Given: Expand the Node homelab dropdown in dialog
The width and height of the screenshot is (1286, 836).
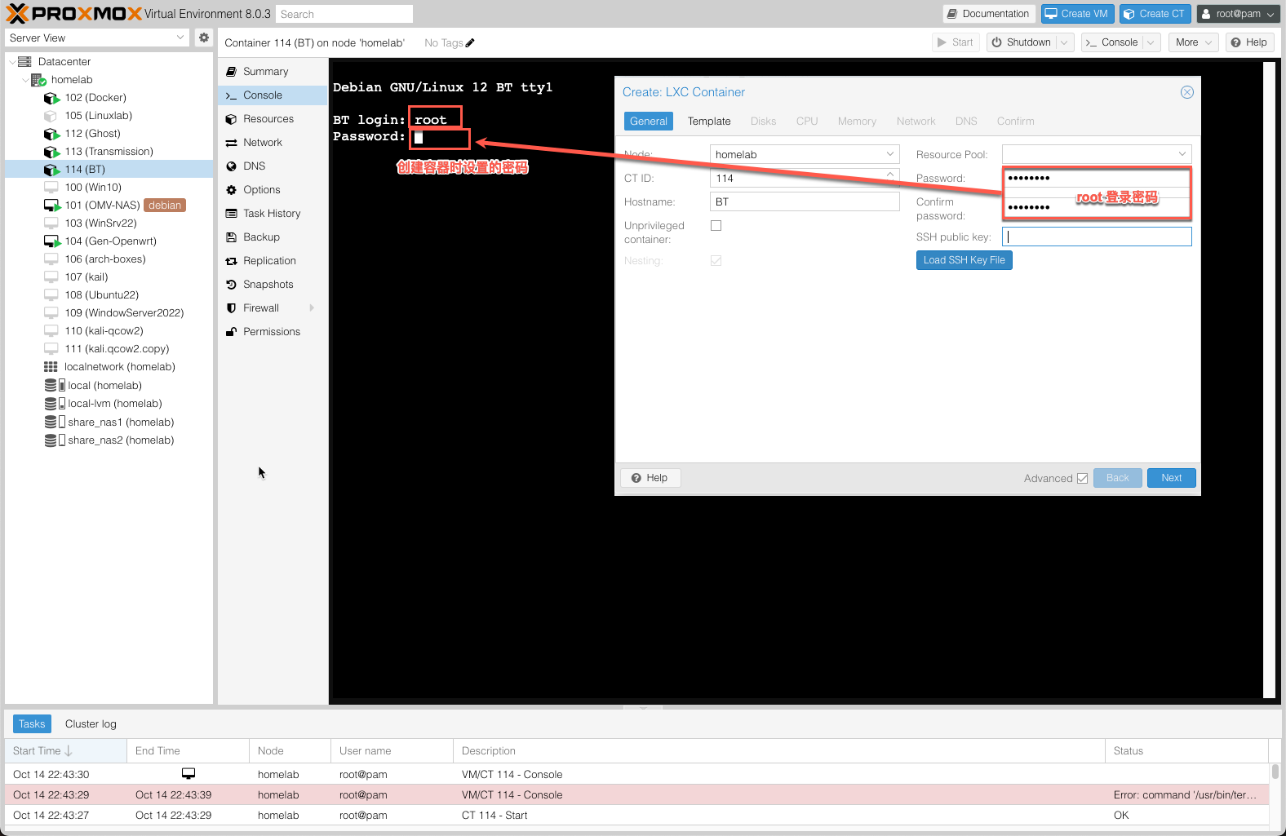Looking at the screenshot, I should (x=890, y=154).
